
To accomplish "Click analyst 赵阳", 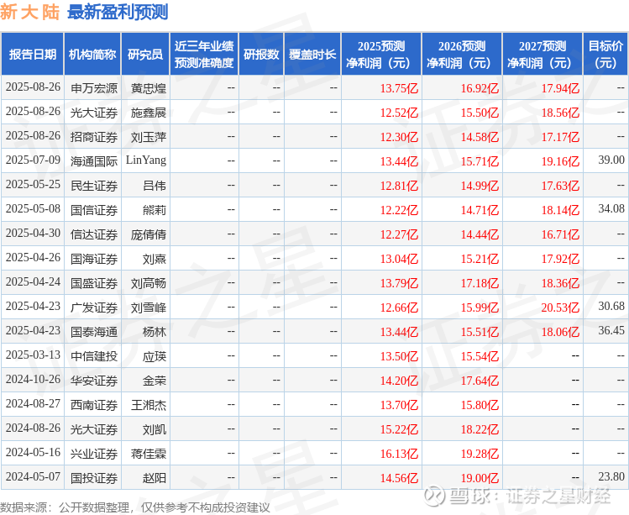I will click(x=155, y=478).
